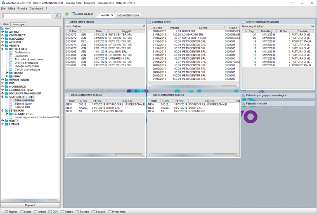
Task: Select registration row 11 ACQUISTI ITALIA
Action: pos(278,65)
